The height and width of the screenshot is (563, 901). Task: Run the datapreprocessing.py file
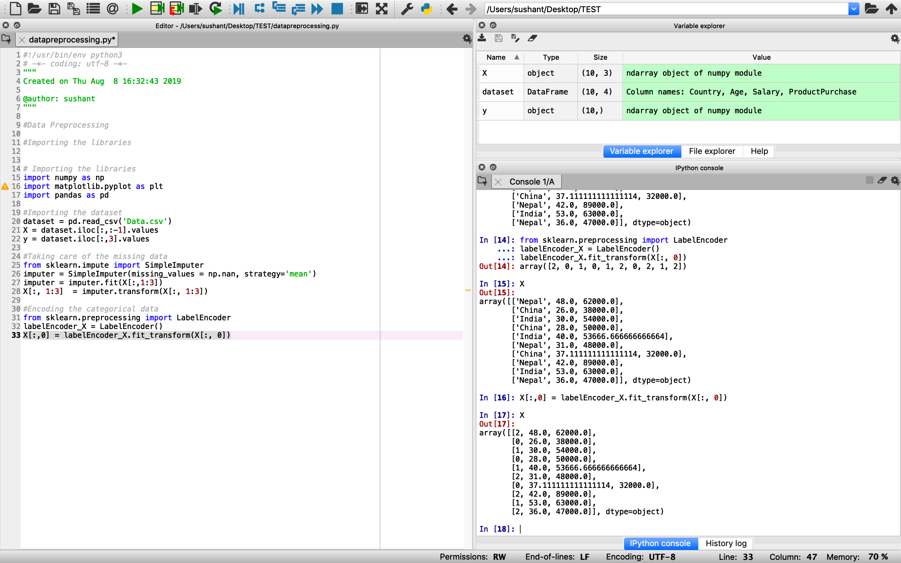[x=137, y=8]
